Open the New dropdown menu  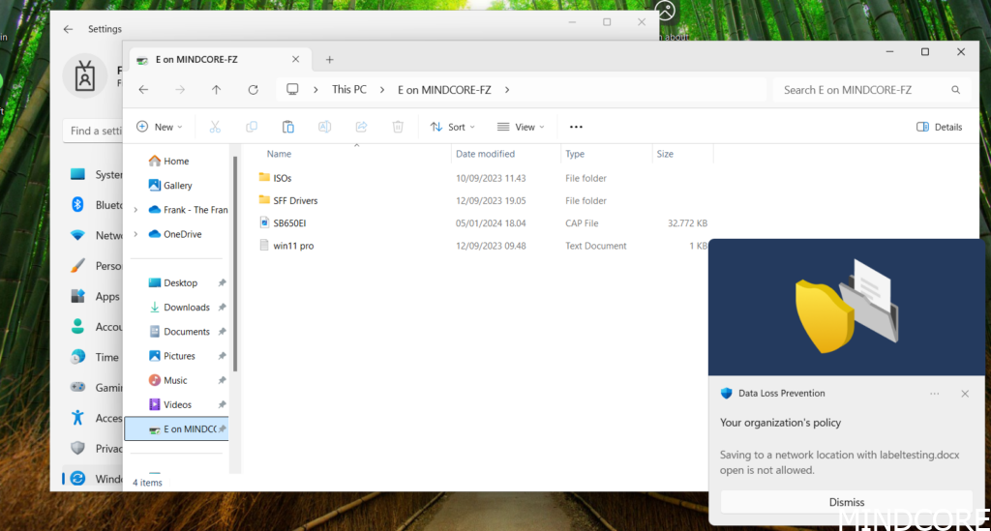click(x=160, y=127)
